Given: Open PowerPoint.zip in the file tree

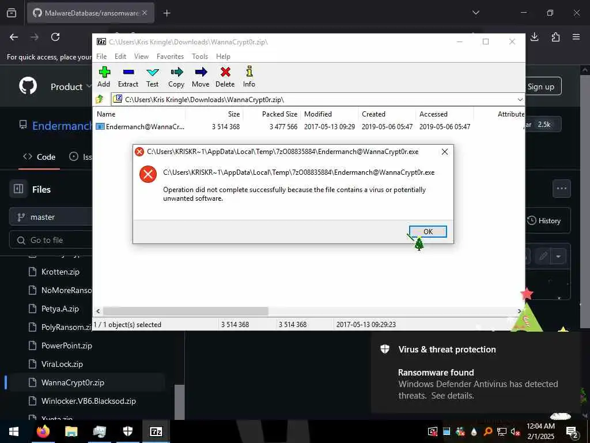Looking at the screenshot, I should 66,346.
